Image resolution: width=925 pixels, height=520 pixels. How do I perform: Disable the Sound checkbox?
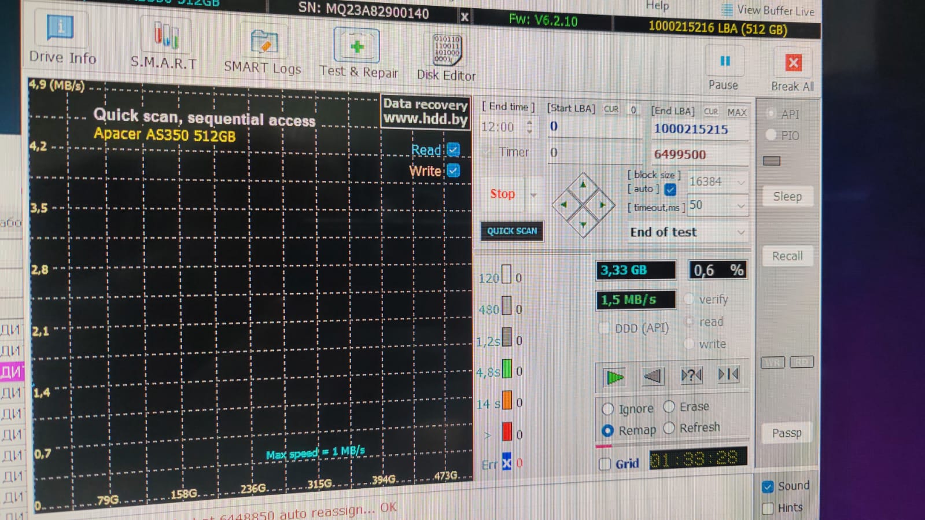(x=768, y=486)
